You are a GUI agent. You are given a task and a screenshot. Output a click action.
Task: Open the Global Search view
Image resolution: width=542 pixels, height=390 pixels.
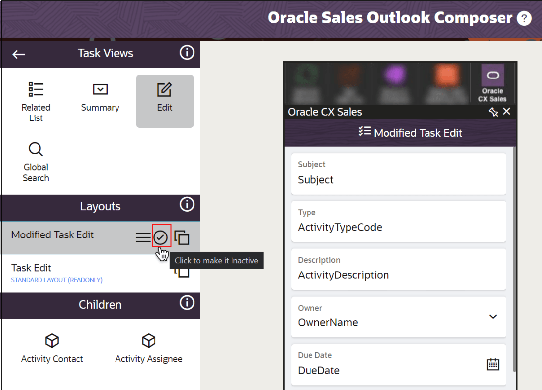(x=36, y=162)
